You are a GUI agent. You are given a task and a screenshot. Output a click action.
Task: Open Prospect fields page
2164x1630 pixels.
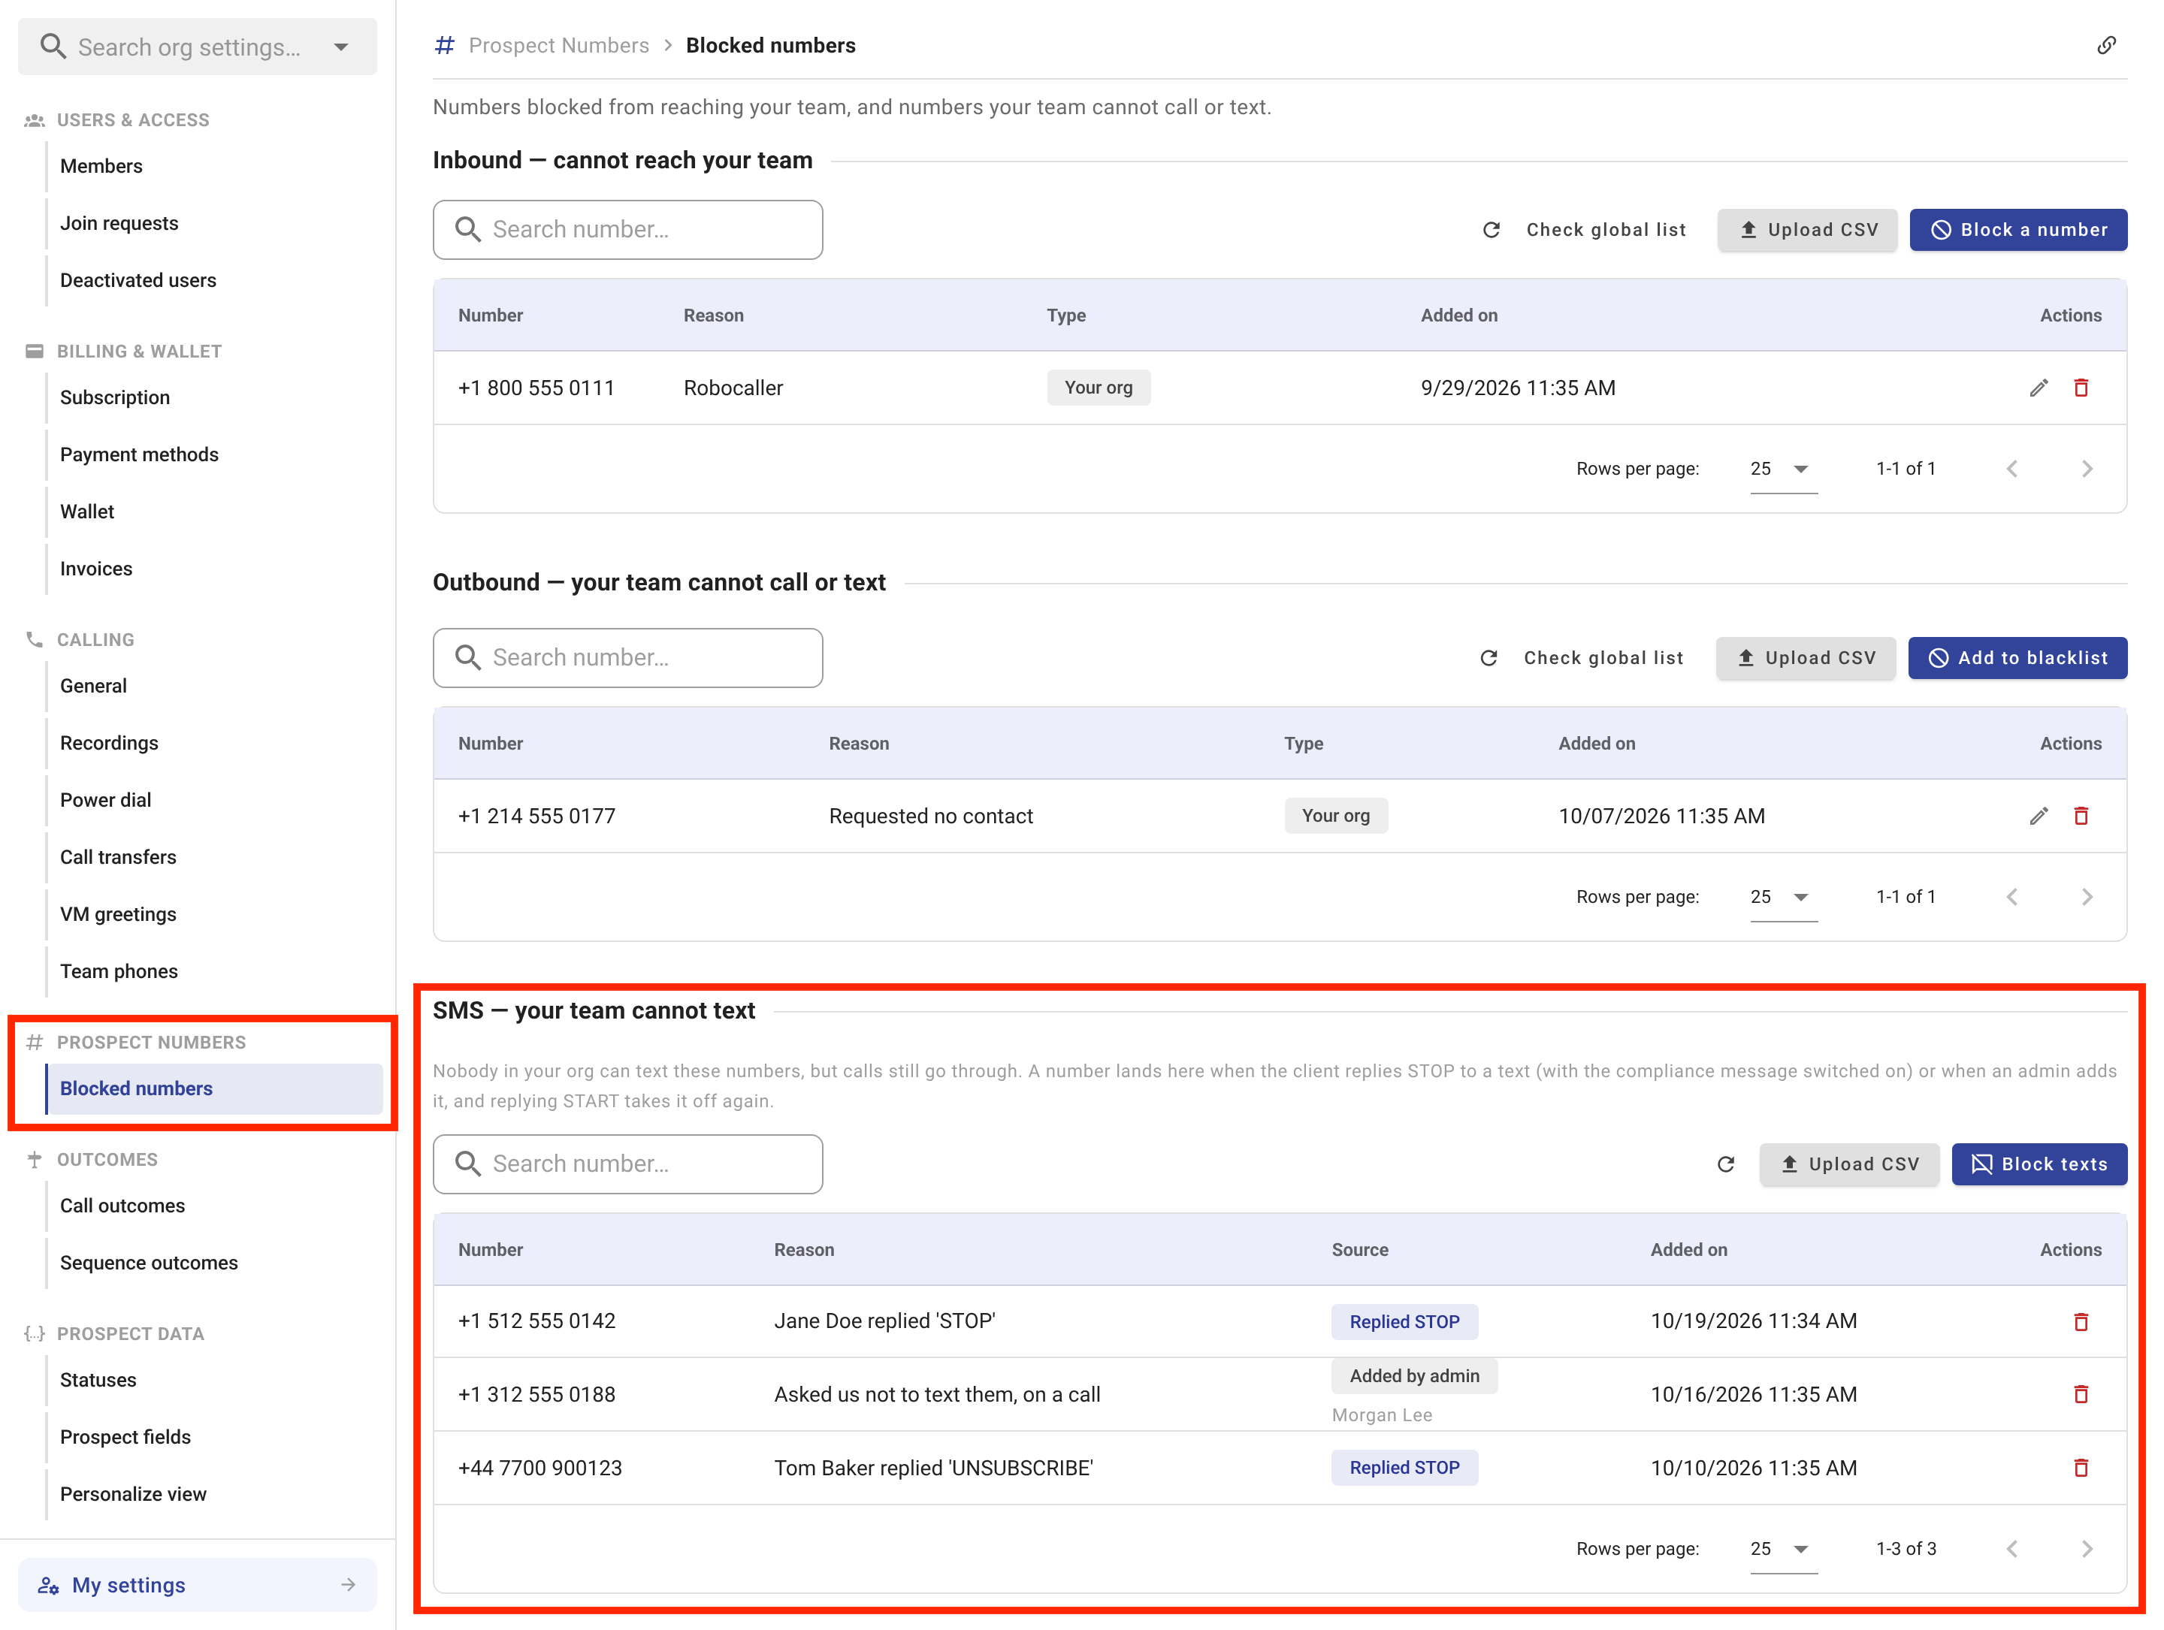pos(125,1438)
